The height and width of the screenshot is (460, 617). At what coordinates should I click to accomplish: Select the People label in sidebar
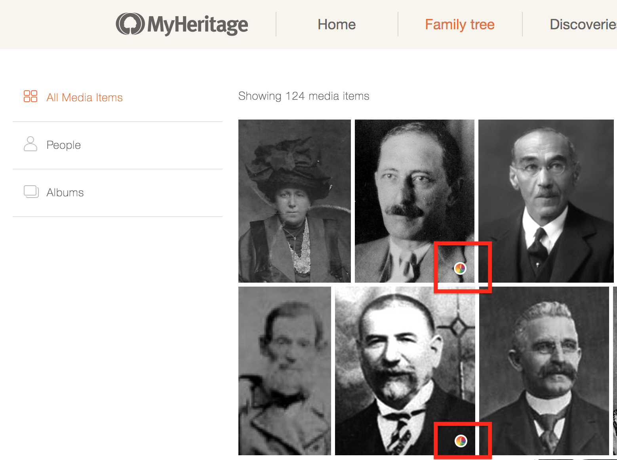point(63,145)
